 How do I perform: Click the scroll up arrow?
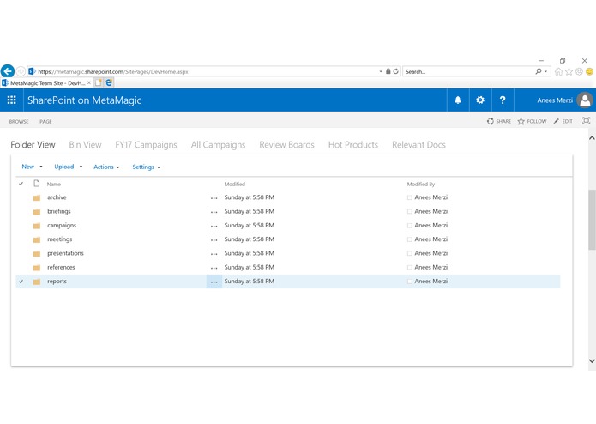[592, 138]
